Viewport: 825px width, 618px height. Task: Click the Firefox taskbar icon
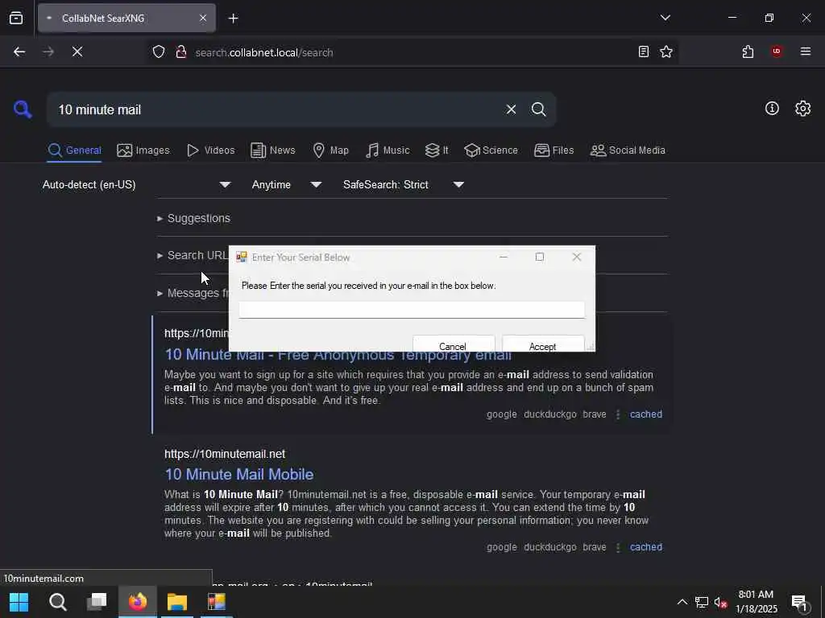point(137,602)
